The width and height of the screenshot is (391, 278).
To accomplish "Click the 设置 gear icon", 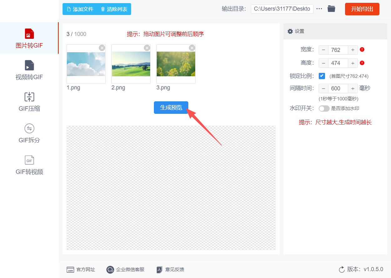I will (x=290, y=31).
